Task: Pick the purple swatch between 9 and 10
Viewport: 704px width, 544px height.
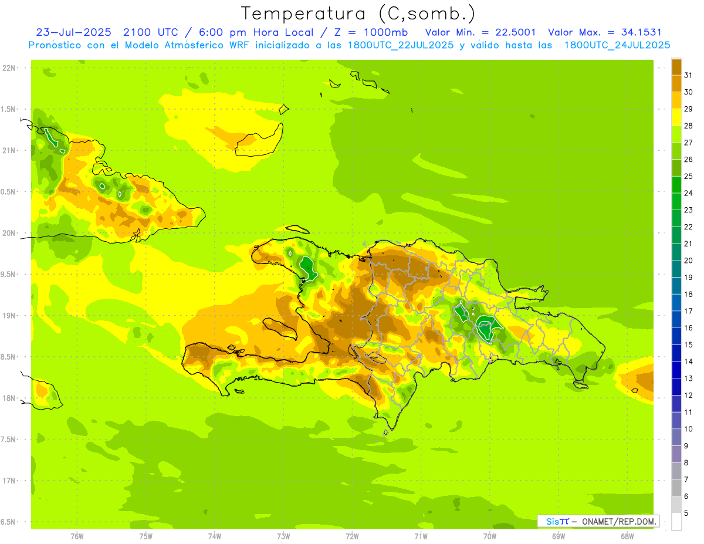Action: [676, 437]
